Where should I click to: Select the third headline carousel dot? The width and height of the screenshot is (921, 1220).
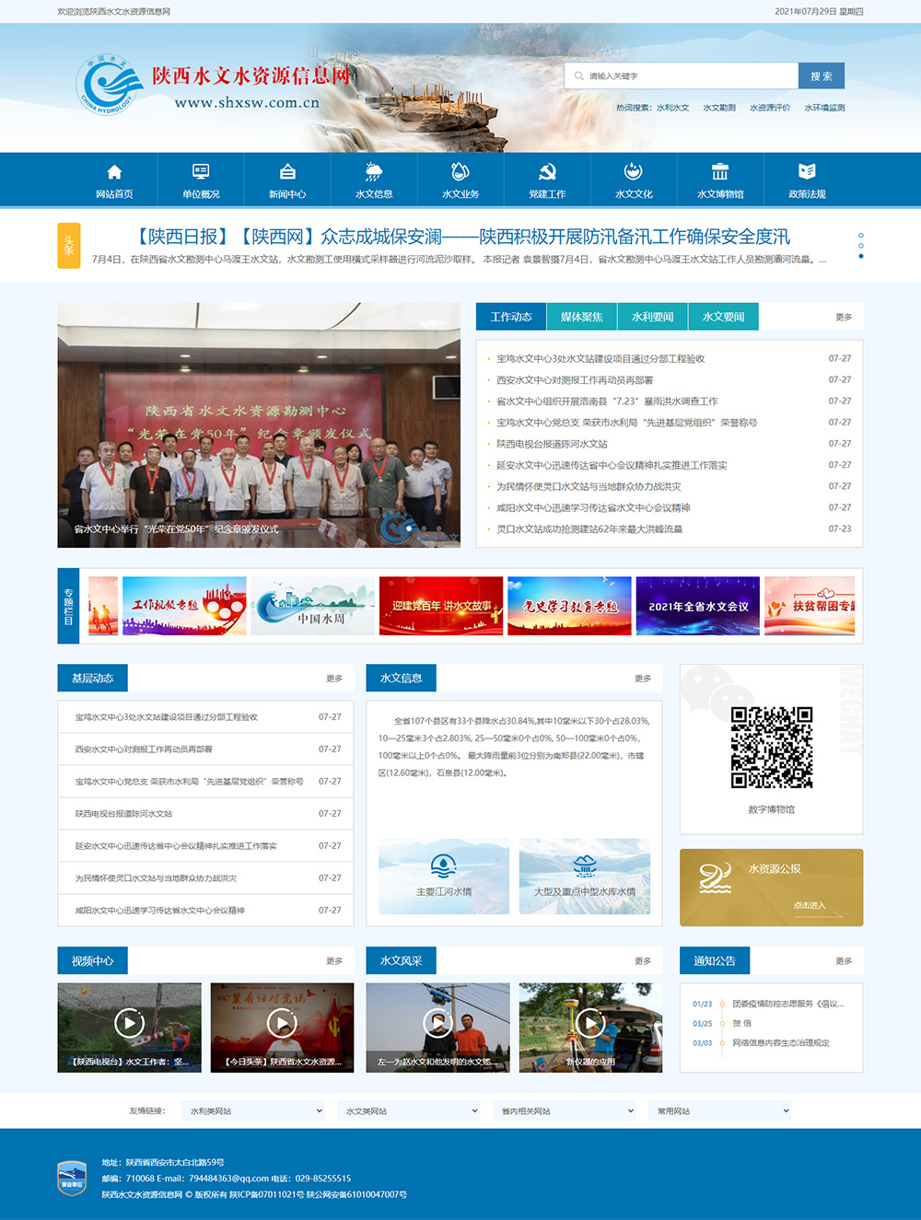860,256
